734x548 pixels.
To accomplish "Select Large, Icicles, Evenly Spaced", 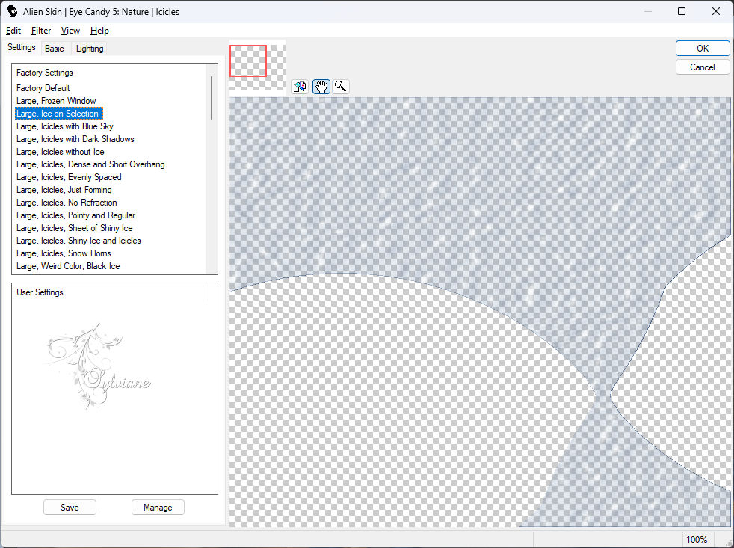I will click(69, 176).
